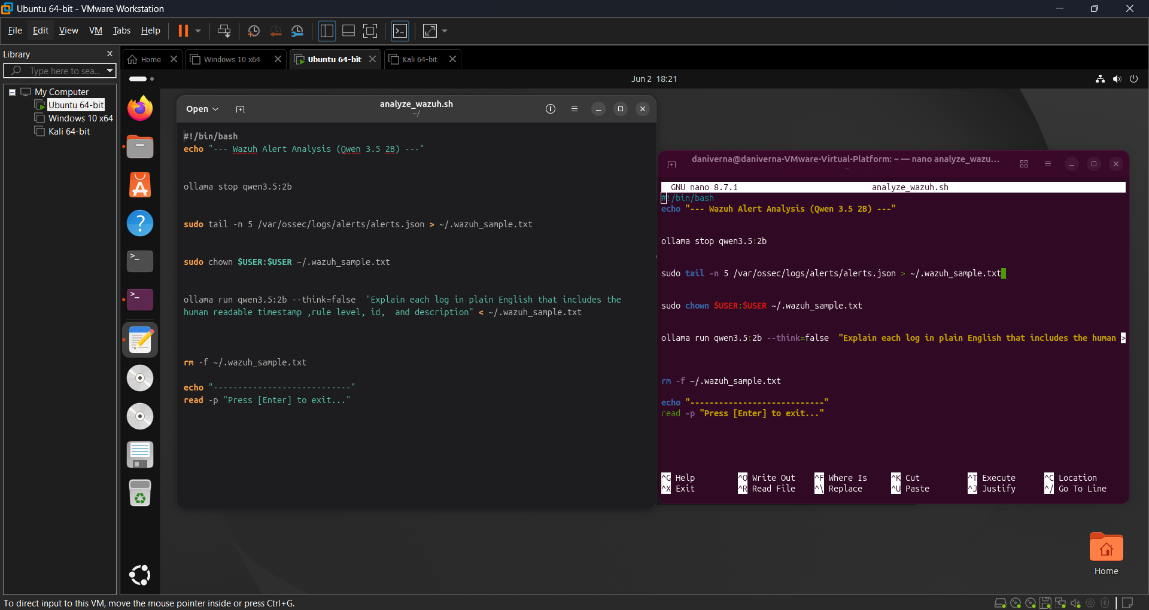Image resolution: width=1149 pixels, height=610 pixels.
Task: Click the sound card status icon
Action: 1075,603
